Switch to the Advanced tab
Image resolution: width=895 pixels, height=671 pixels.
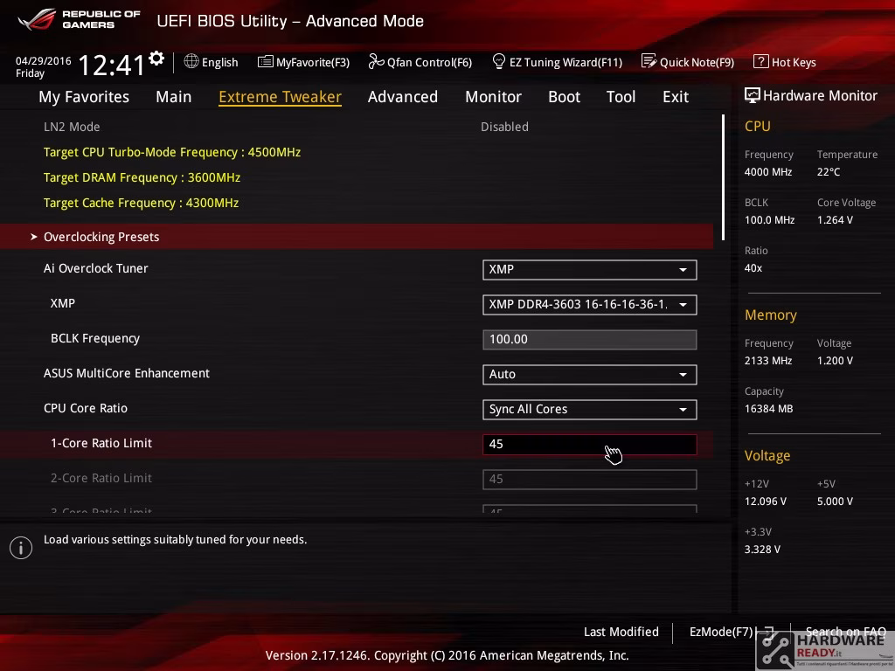[x=403, y=97]
